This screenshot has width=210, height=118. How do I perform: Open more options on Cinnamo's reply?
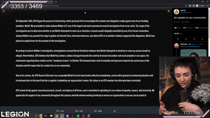(x=205, y=44)
